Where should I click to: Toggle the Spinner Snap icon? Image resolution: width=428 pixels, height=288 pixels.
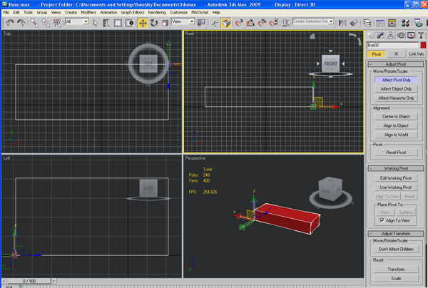pos(273,23)
